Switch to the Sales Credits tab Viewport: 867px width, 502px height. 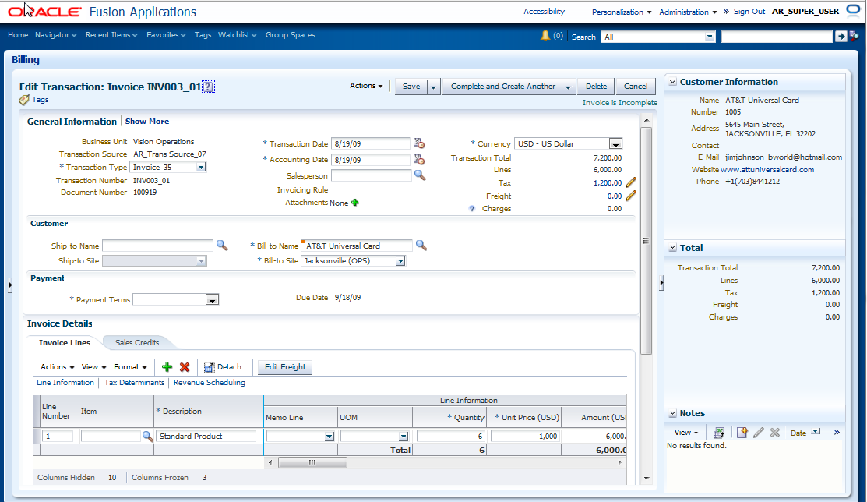[x=137, y=343]
